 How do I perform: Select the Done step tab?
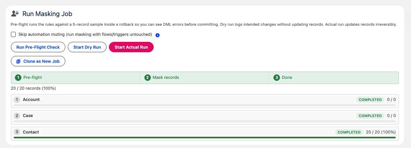pos(334,78)
